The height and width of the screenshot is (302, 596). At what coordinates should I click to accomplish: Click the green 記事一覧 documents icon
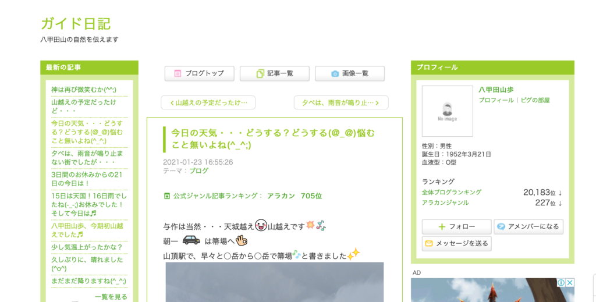[x=260, y=73]
